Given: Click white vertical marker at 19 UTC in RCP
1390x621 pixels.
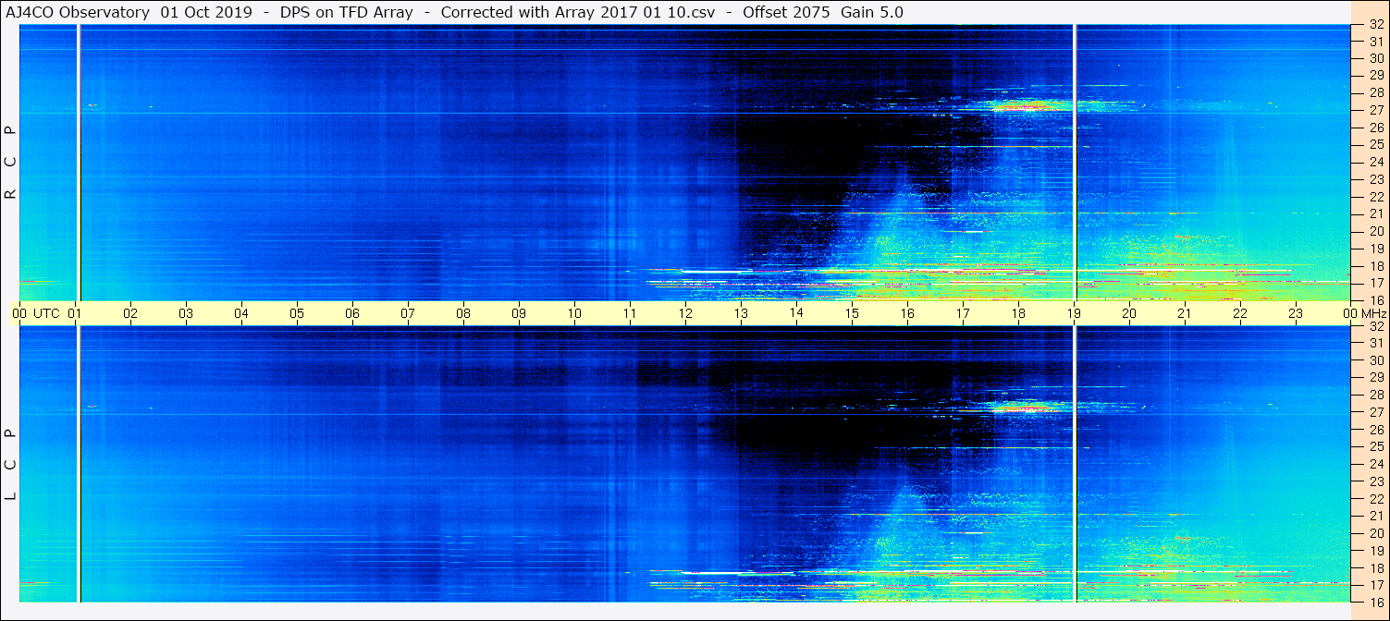Looking at the screenshot, I should 1075,163.
